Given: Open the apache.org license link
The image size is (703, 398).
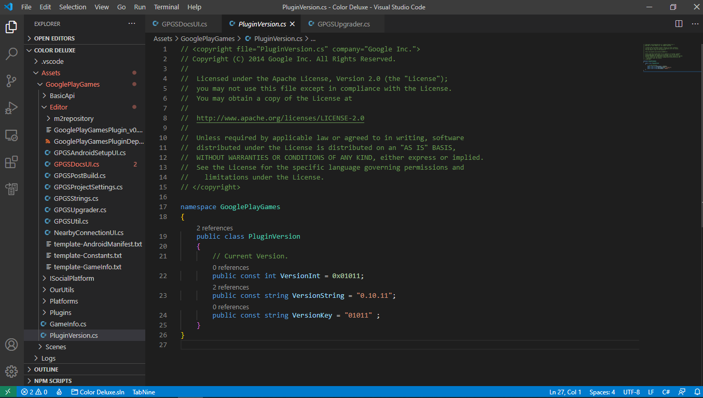Looking at the screenshot, I should (280, 118).
